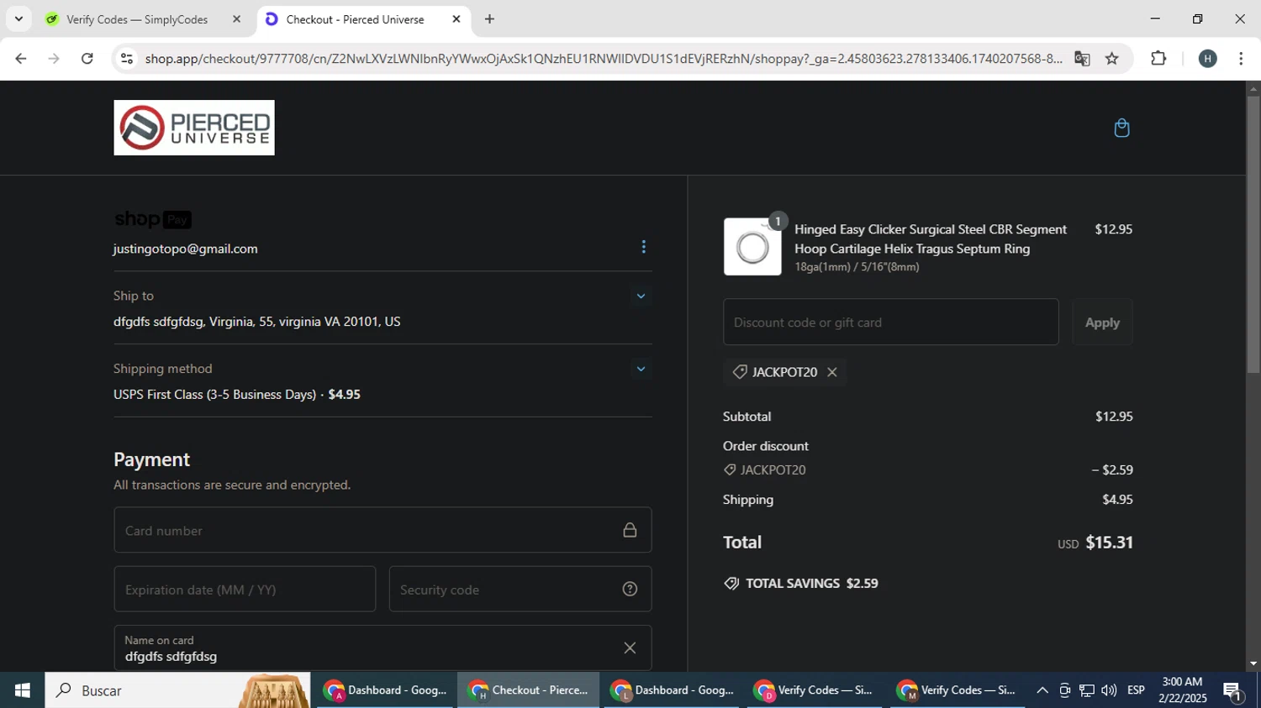Open the three-dot account options menu

[644, 247]
